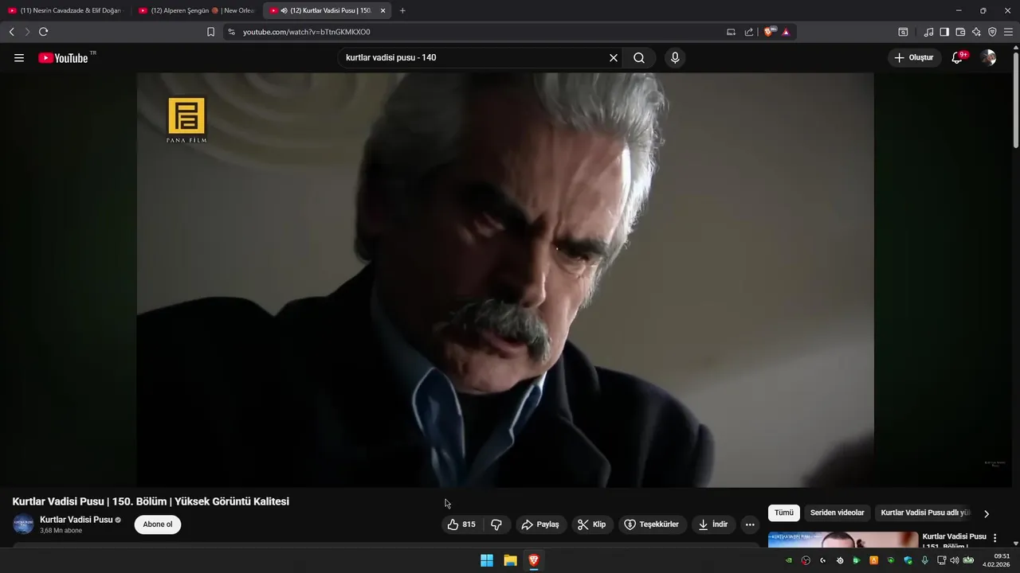This screenshot has height=573, width=1020.
Task: Open the three-dot menu of the 151. Bölüm video
Action: [x=994, y=539]
